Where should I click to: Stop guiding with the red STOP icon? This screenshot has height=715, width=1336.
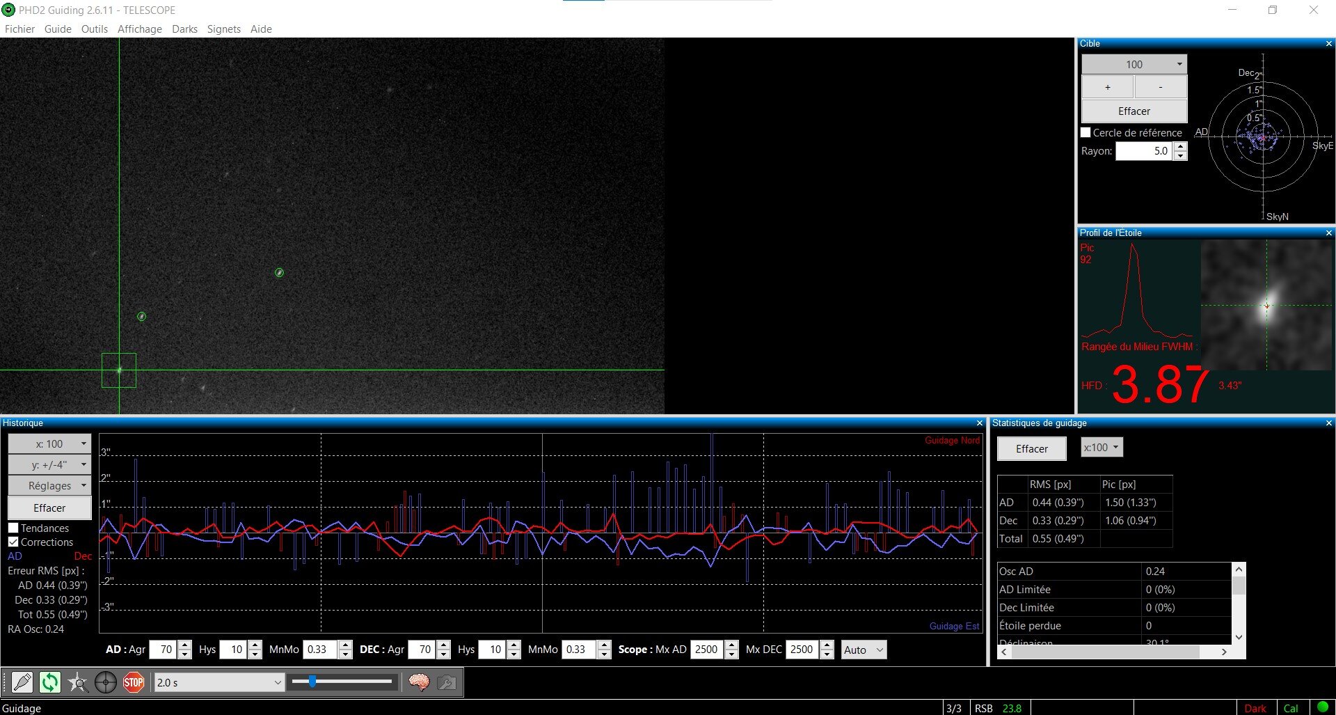tap(134, 682)
